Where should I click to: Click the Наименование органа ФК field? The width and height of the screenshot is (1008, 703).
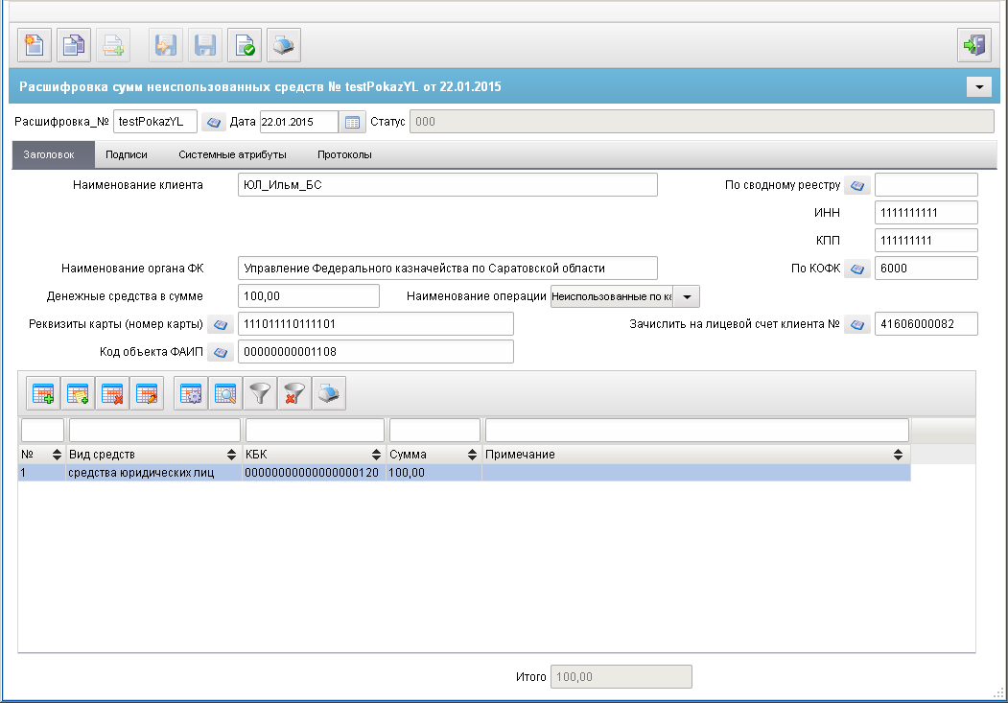[x=448, y=269]
